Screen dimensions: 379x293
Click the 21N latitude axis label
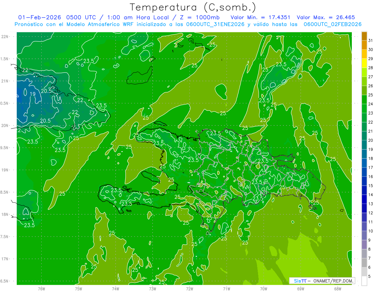[5, 81]
